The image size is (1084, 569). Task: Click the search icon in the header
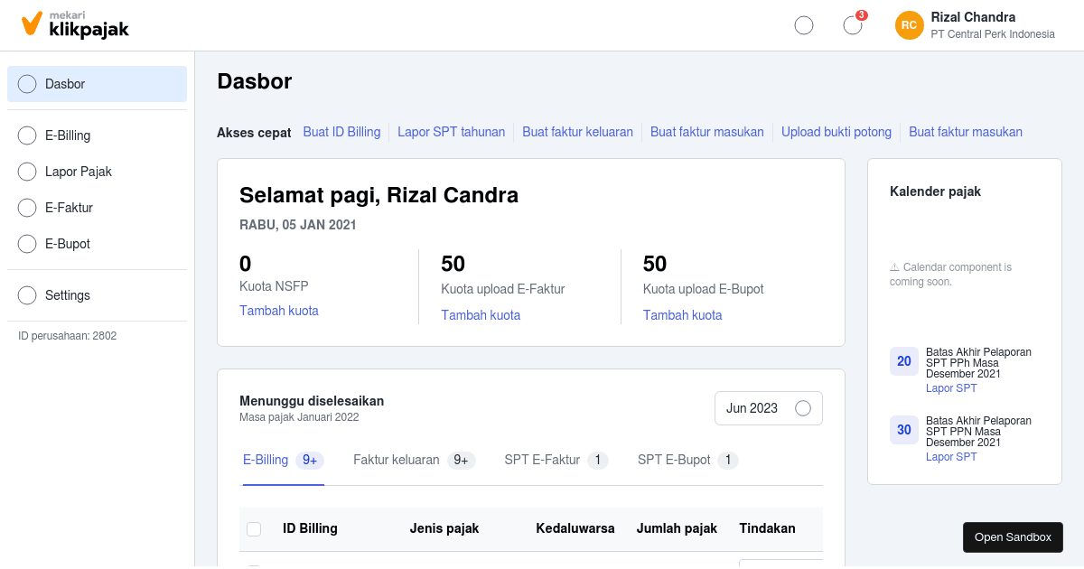803,24
